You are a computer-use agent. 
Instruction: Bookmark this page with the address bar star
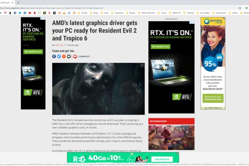[x=240, y=8]
